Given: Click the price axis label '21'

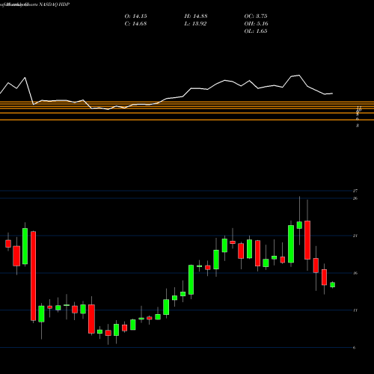Looking at the screenshot, I should [x=355, y=236].
